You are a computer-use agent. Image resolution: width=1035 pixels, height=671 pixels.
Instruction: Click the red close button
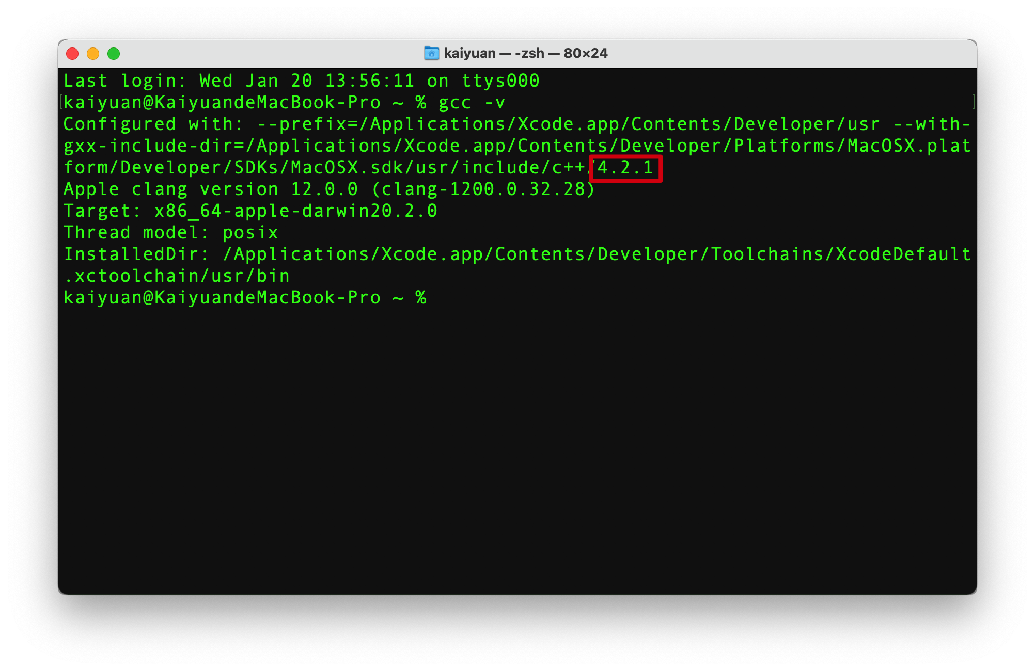coord(77,52)
